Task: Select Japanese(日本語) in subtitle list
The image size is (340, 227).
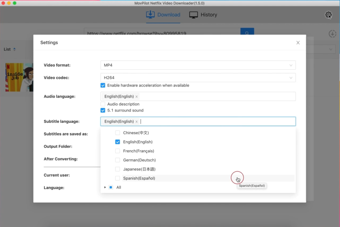Action: pyautogui.click(x=118, y=169)
